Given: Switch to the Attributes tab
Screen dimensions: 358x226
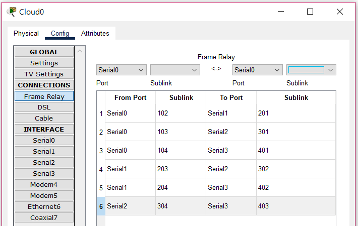Looking at the screenshot, I should click(95, 34).
